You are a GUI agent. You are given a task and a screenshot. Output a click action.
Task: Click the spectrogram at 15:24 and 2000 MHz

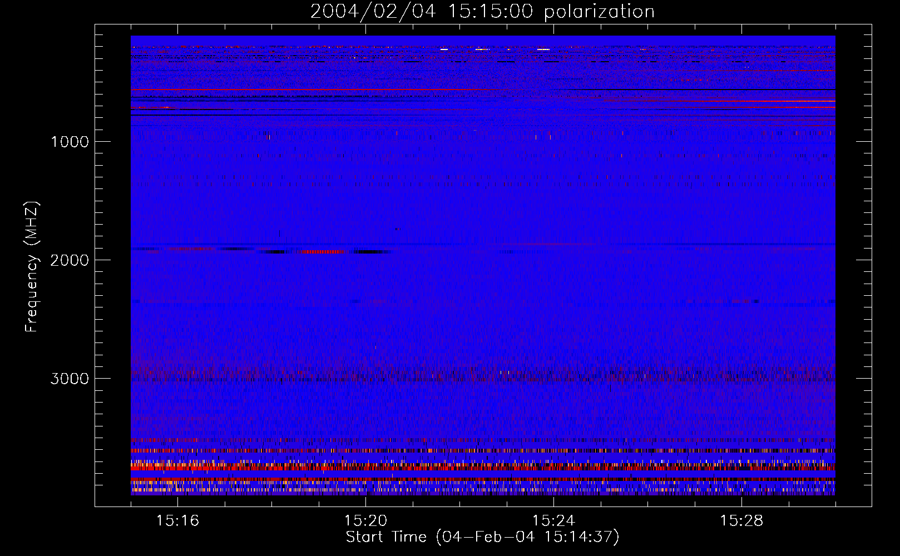pos(553,260)
